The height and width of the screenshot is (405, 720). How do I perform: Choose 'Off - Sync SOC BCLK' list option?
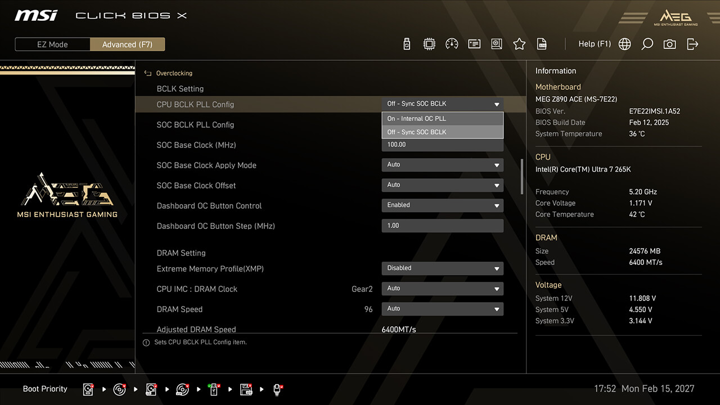[442, 132]
